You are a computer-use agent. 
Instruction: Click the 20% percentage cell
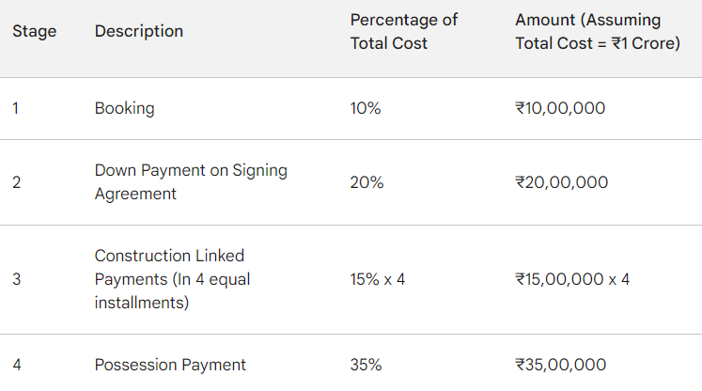[x=367, y=182]
